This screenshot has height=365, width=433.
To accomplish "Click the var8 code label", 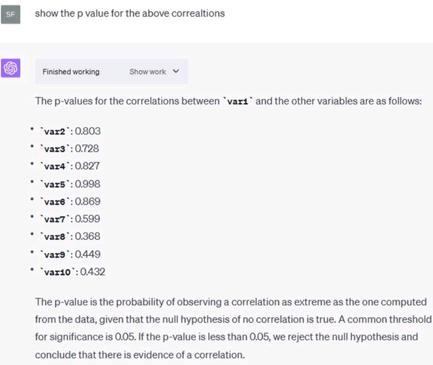I will [55, 236].
